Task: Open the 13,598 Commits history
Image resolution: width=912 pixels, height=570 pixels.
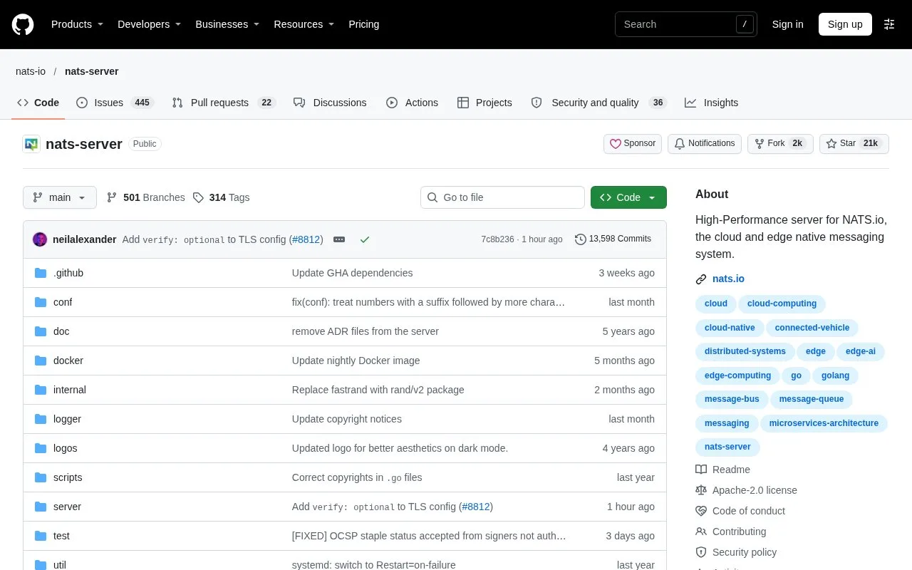Action: point(613,239)
